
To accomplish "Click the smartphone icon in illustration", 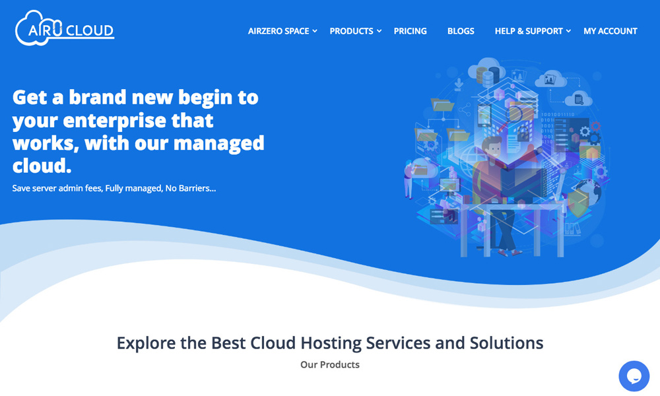I will [485, 115].
